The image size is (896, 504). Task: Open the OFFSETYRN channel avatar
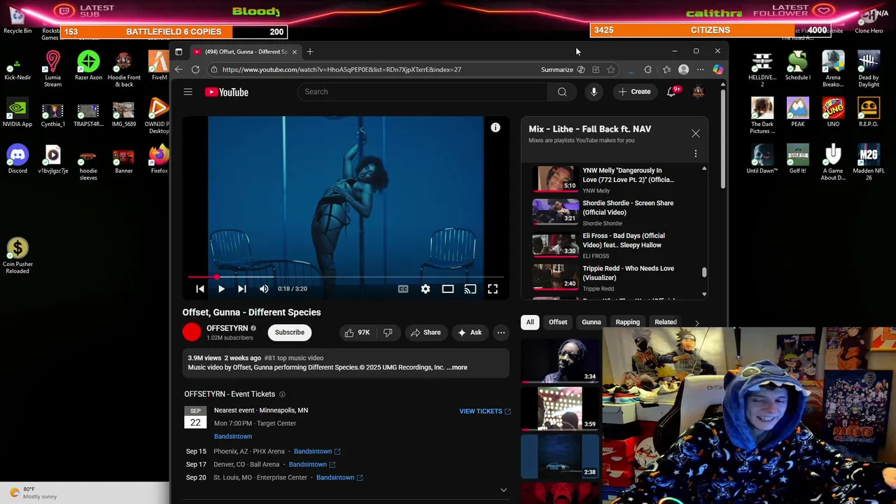192,332
